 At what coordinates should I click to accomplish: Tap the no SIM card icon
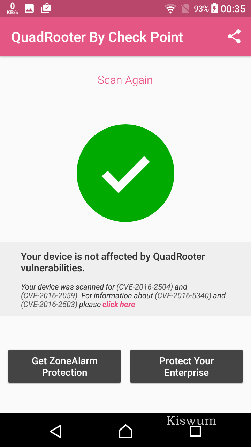[185, 9]
